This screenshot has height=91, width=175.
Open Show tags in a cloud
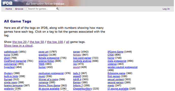18,46
